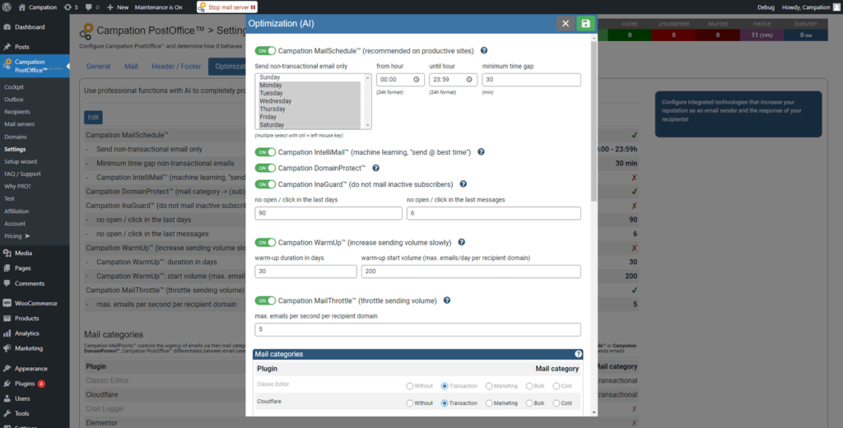The height and width of the screenshot is (428, 843).
Task: Click warm-up start volume field
Action: pyautogui.click(x=471, y=272)
